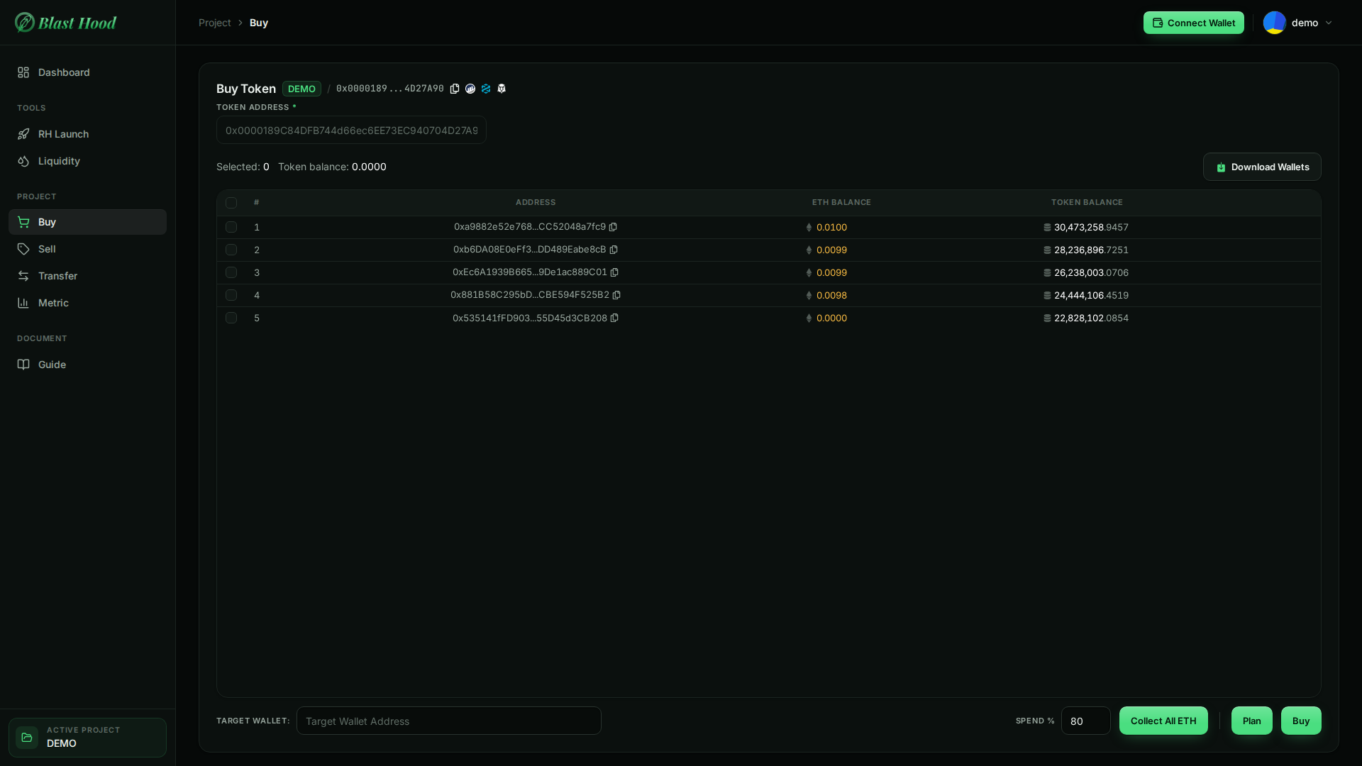Screen dimensions: 1362x766
Task: Open the owl-shaped explorer icon
Action: click(x=502, y=89)
